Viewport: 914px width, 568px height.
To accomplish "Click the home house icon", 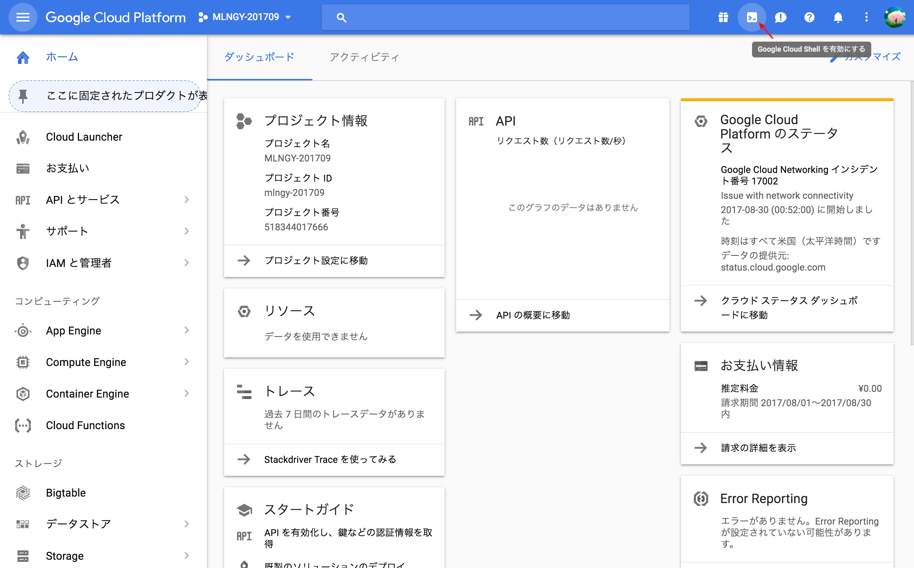I will click(23, 57).
